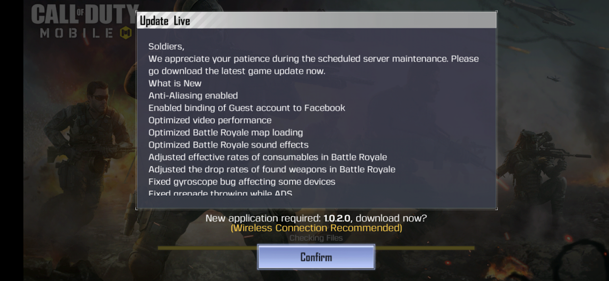Click the yellow download progress bar
Screen dimensions: 609x281
click(x=316, y=247)
